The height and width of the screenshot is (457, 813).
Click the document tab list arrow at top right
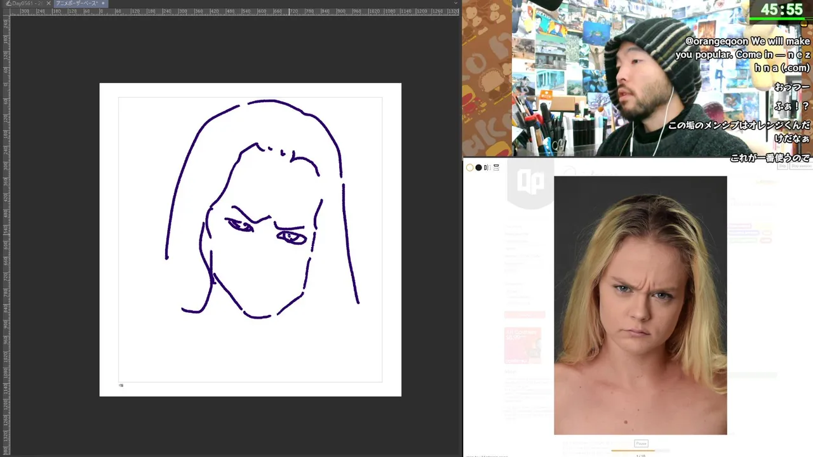click(x=455, y=3)
